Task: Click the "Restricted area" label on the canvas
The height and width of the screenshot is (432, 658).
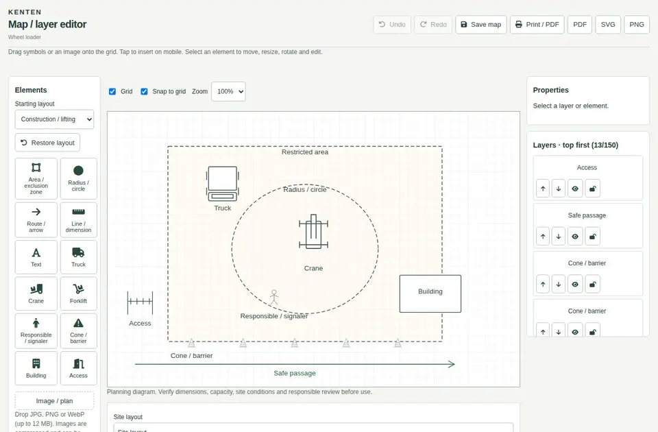Action: pyautogui.click(x=305, y=152)
